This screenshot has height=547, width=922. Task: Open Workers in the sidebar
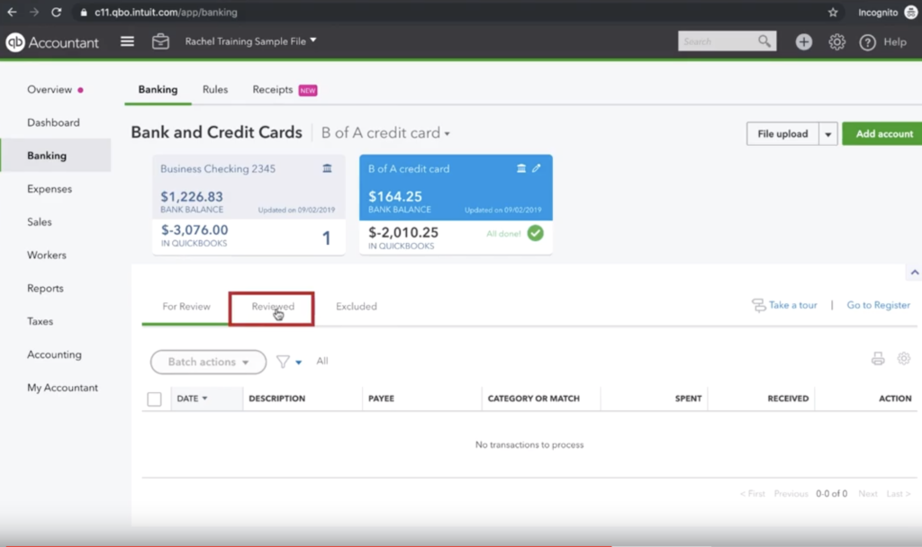click(x=47, y=255)
